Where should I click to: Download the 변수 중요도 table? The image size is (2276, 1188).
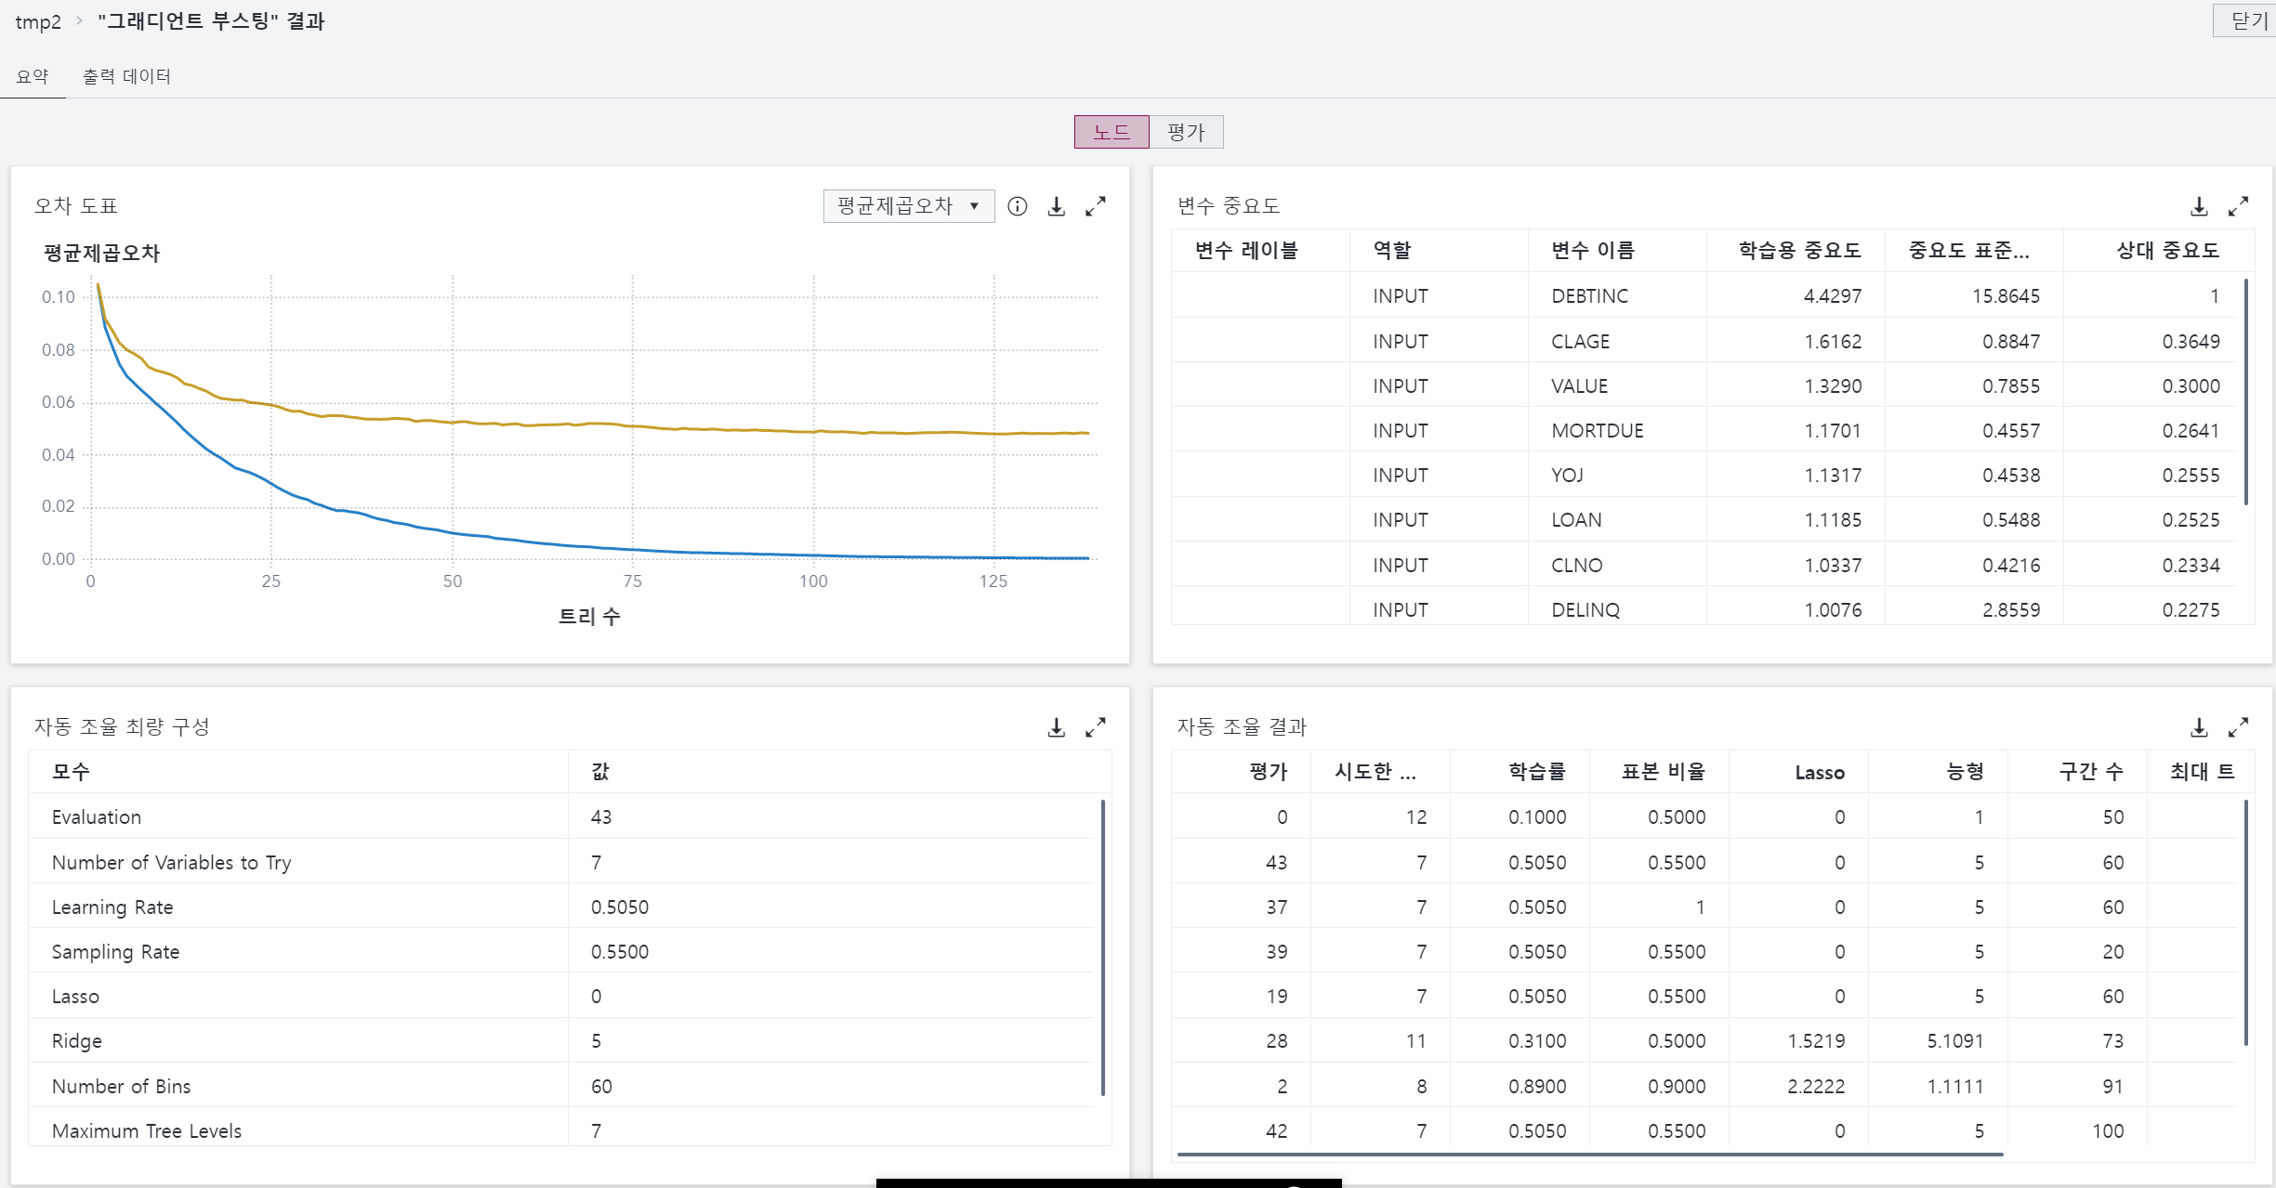click(2199, 206)
